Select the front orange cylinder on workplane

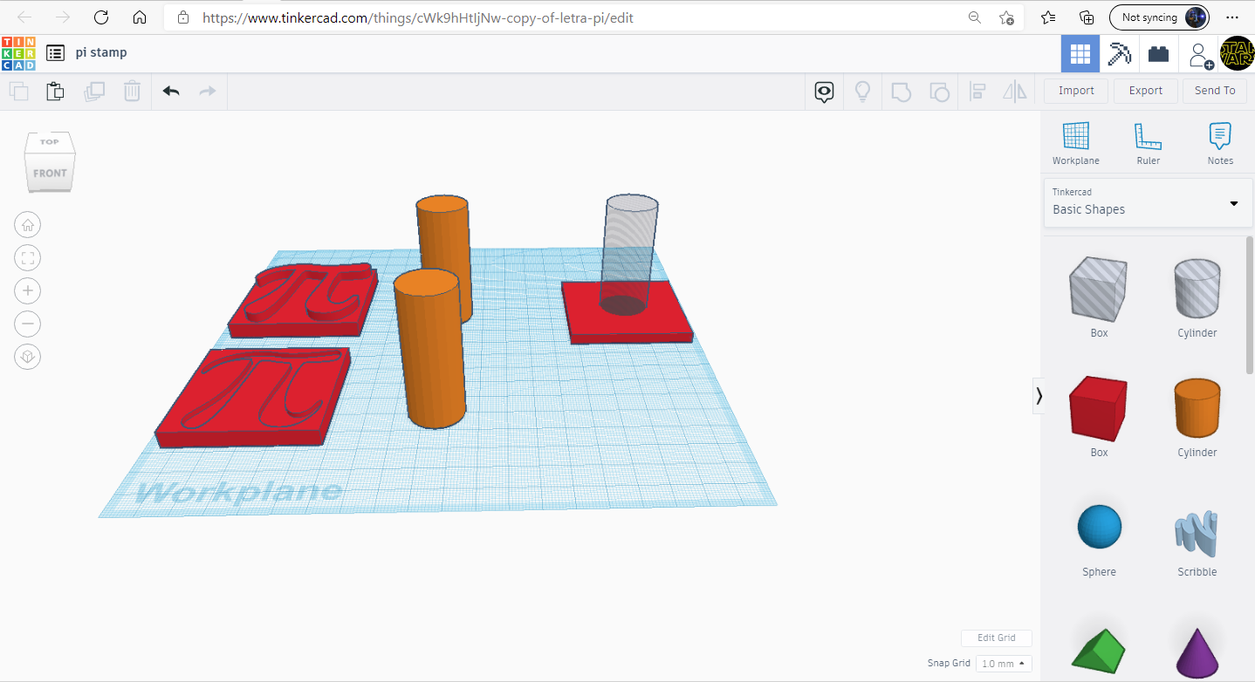[429, 349]
